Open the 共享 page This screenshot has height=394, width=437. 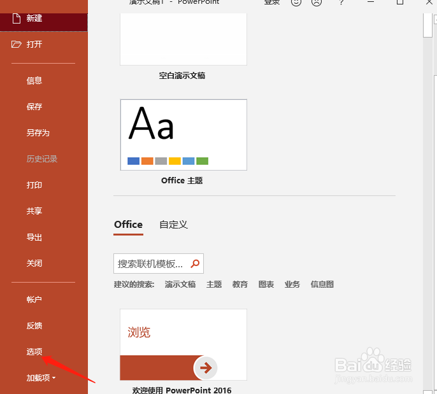coord(34,211)
